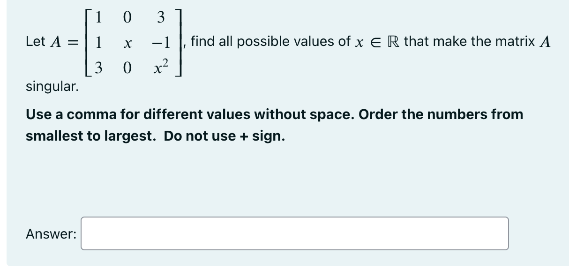Select the phrase Do not use + sign
This screenshot has width=569, height=270.
[224, 136]
